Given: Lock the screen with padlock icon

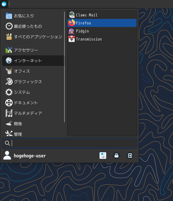Looking at the screenshot, I should tap(116, 156).
